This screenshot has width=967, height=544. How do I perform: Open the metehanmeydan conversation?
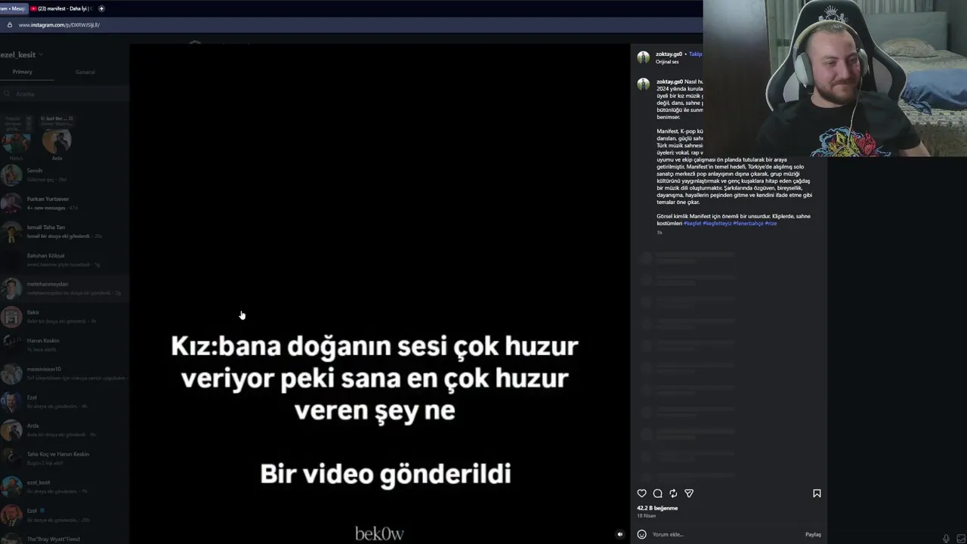click(64, 288)
